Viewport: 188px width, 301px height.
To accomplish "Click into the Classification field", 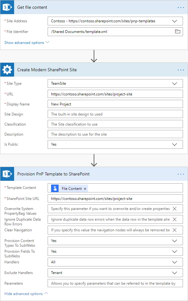I will [x=115, y=124].
